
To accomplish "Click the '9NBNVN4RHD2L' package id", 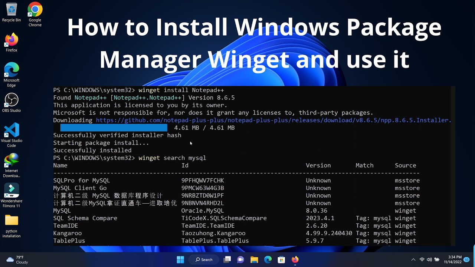I will [203, 203].
